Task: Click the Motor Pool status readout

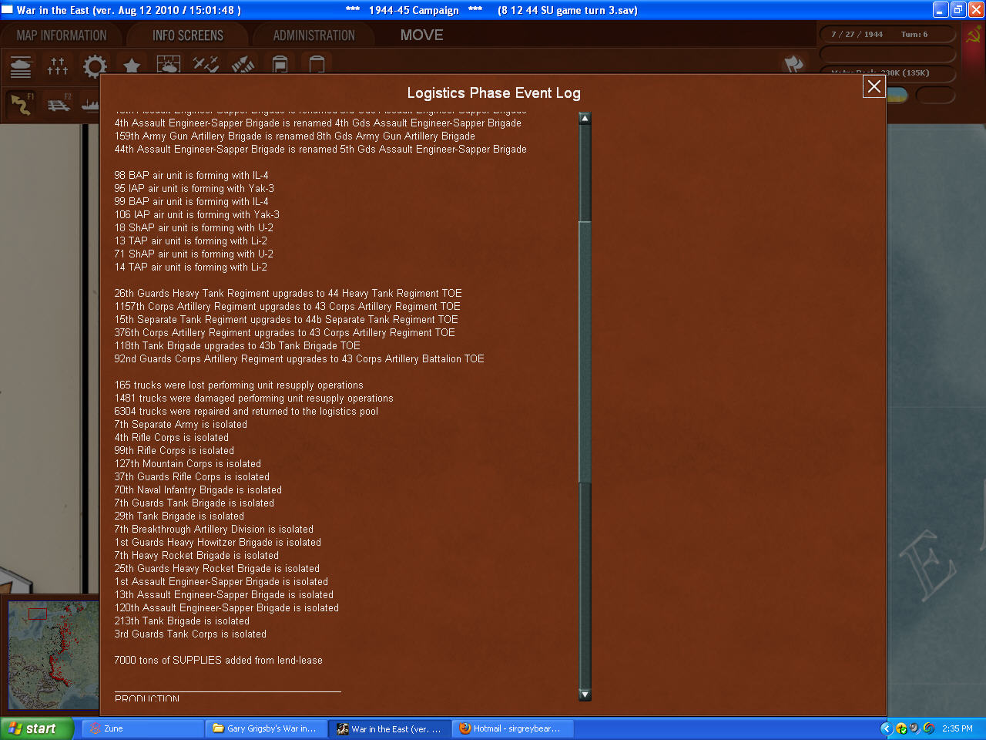Action: click(x=887, y=73)
